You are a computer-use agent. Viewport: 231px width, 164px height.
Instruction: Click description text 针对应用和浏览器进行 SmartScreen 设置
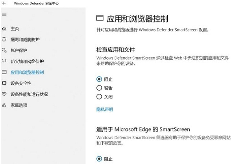click(153, 30)
